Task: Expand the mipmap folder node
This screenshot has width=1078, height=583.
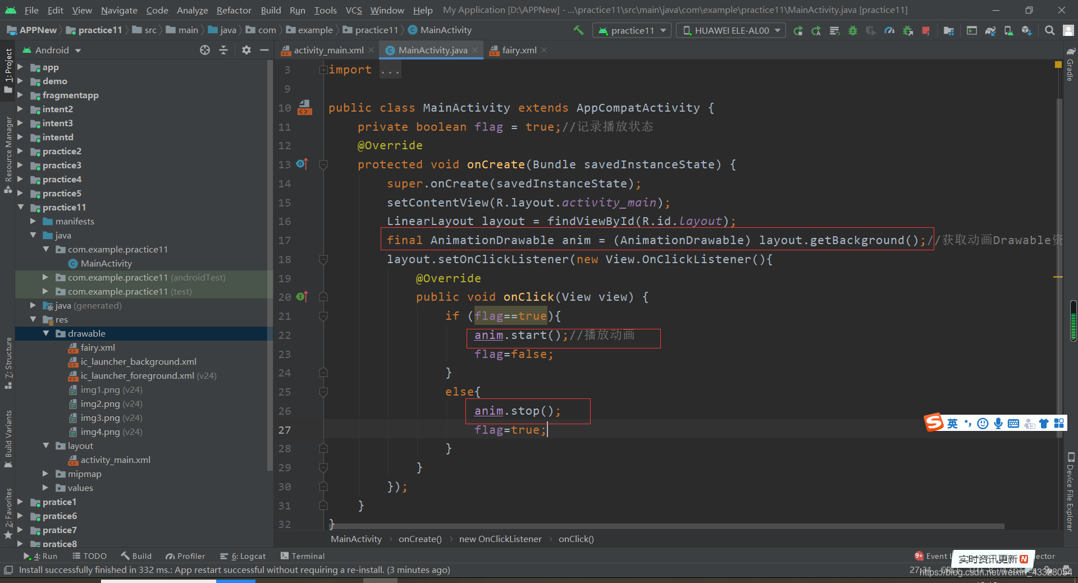Action: (46, 474)
